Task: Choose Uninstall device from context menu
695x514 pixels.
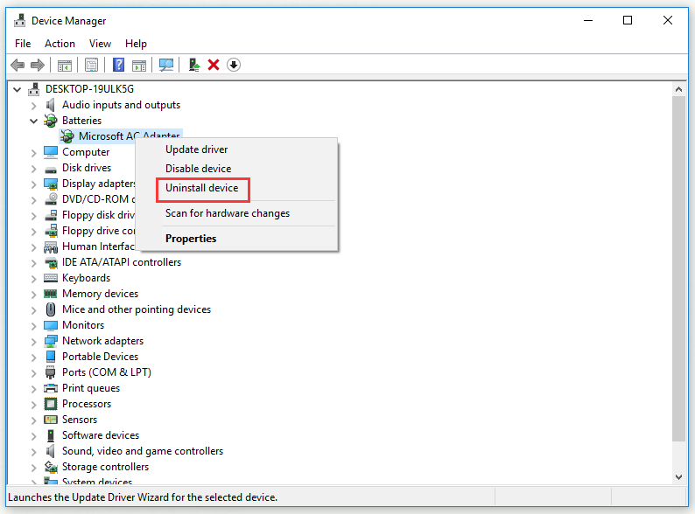Action: click(x=201, y=188)
